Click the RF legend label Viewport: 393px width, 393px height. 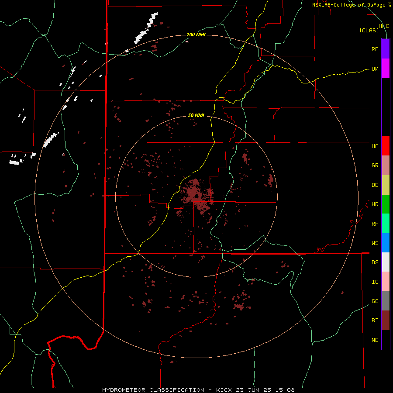click(x=375, y=49)
